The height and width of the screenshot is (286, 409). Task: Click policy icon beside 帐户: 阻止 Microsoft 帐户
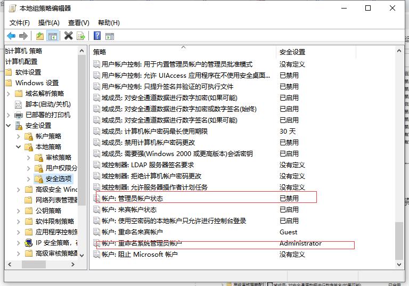click(x=96, y=254)
